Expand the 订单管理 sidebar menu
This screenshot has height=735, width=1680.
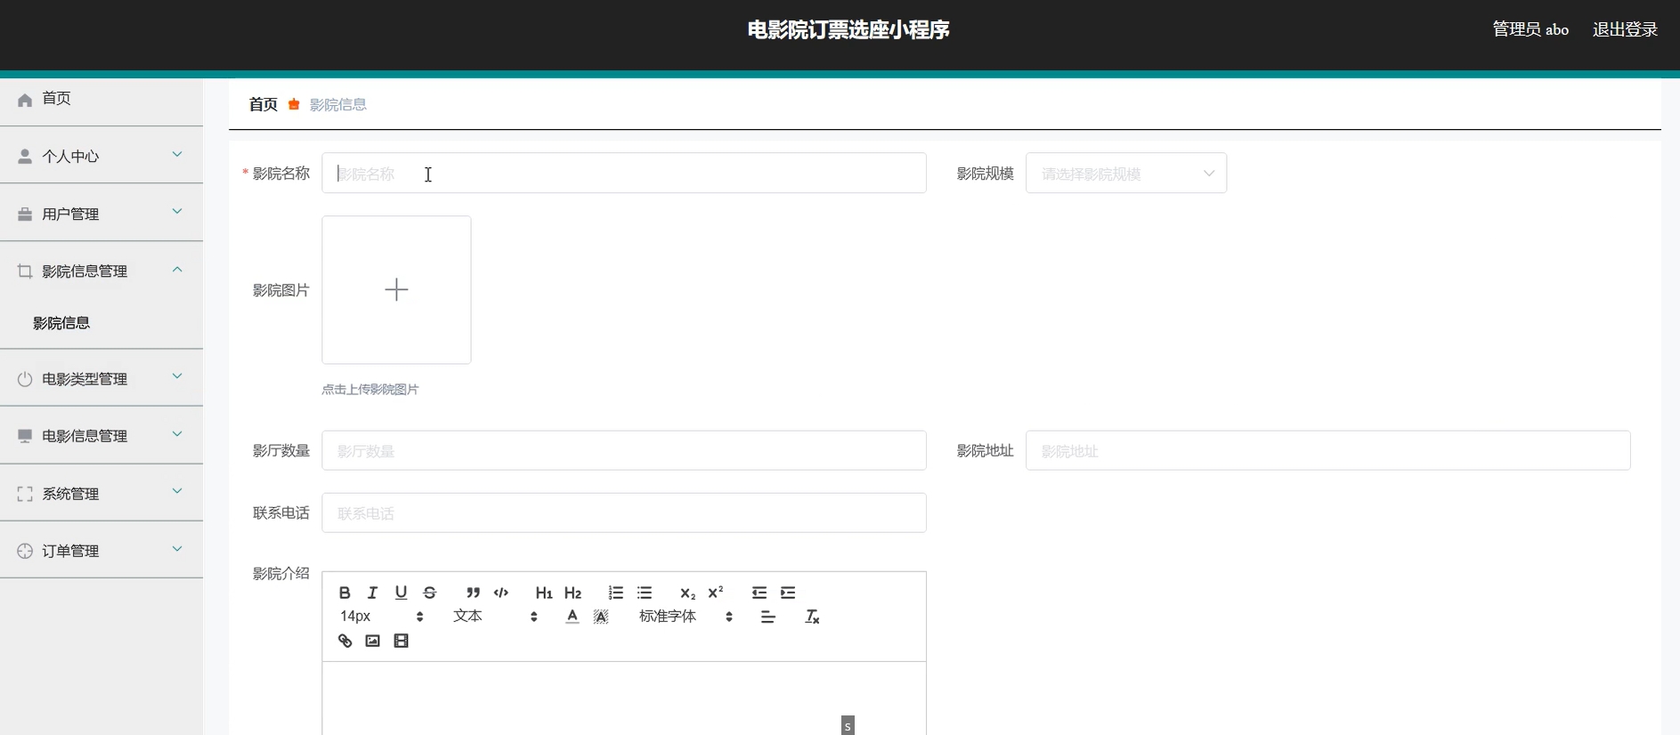pyautogui.click(x=101, y=551)
